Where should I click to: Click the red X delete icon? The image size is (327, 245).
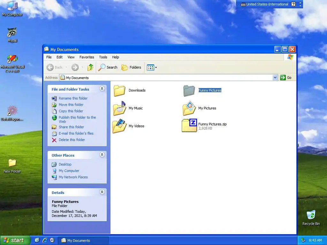click(x=54, y=140)
